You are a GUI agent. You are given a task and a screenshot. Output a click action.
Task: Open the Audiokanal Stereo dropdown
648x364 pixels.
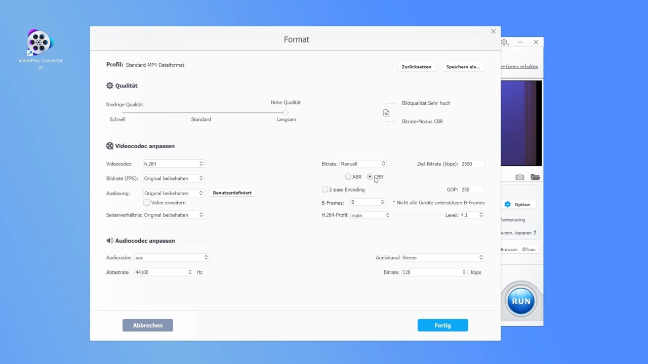[x=442, y=257]
